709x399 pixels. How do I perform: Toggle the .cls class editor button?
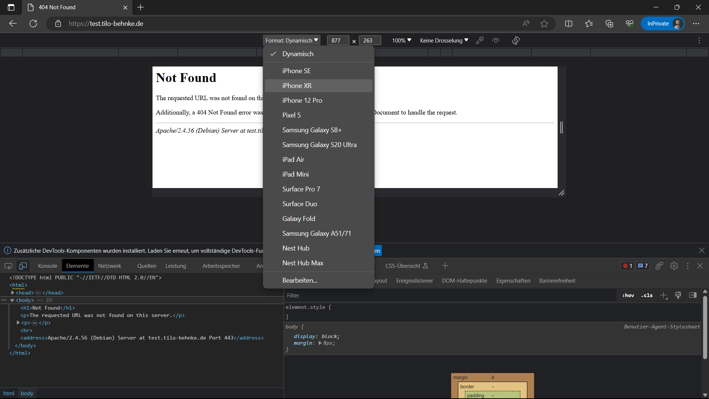647,296
